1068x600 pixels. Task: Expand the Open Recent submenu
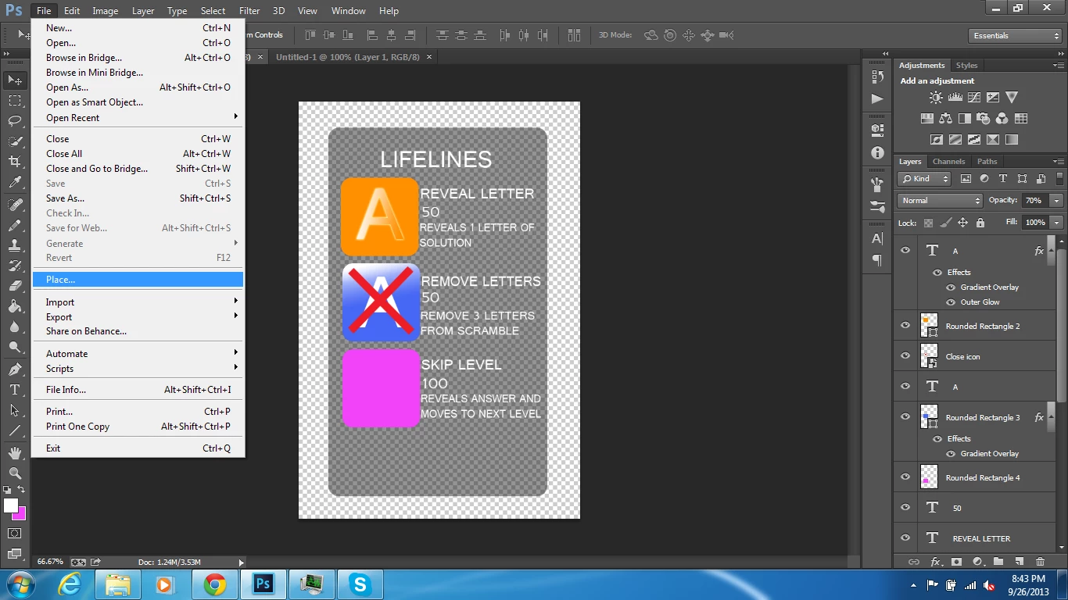(138, 118)
